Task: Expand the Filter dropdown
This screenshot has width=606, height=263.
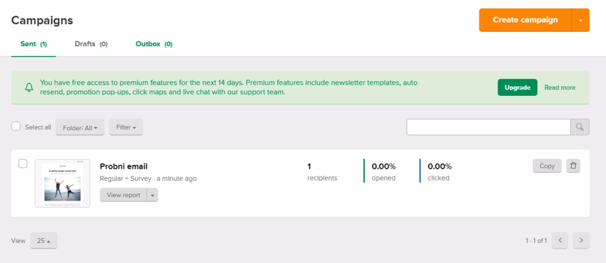Action: [x=126, y=127]
